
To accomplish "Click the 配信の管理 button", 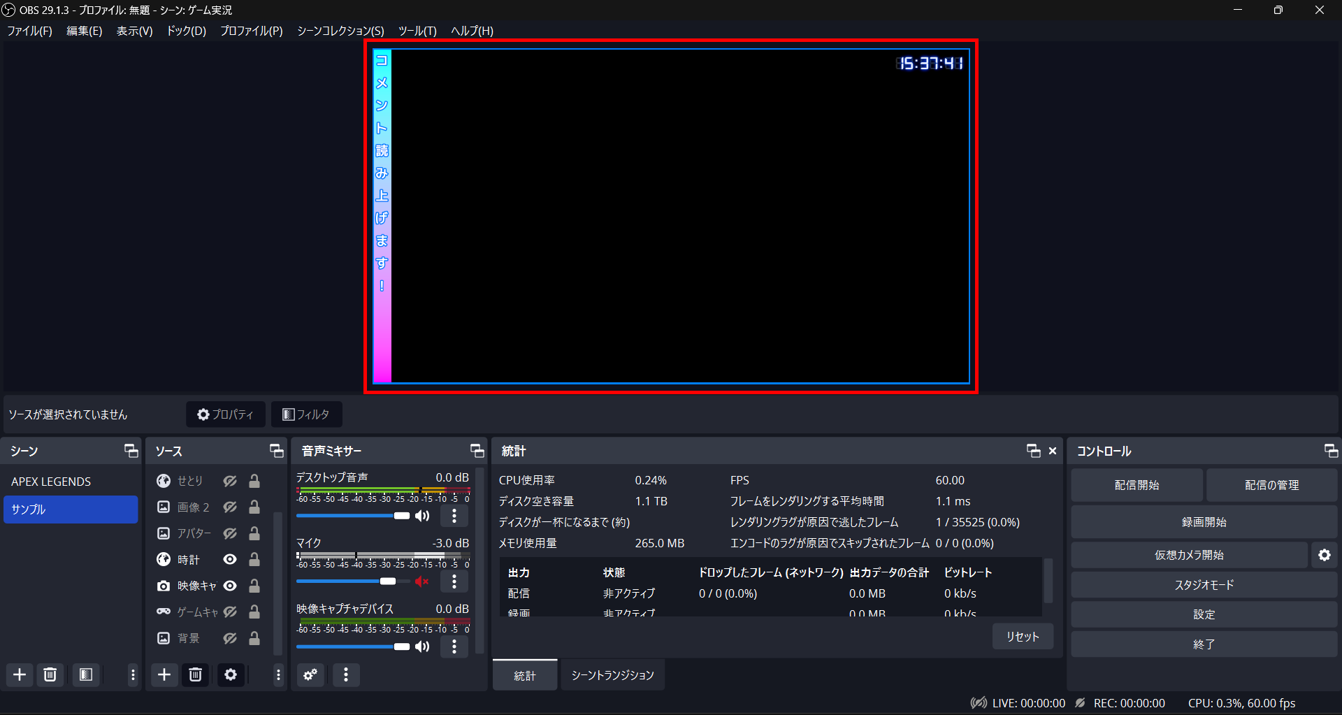I will pyautogui.click(x=1271, y=485).
